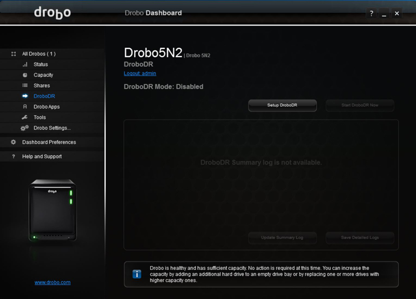The height and width of the screenshot is (299, 416).
Task: Select All Drobos ( 1 ) entry
Action: 39,54
